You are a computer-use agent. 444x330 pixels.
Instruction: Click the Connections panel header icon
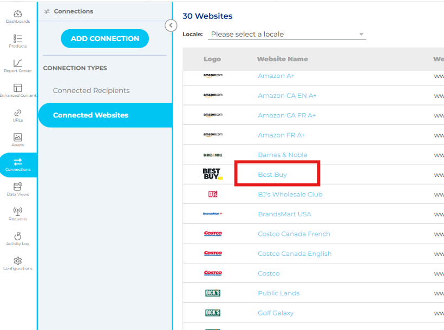(x=47, y=11)
